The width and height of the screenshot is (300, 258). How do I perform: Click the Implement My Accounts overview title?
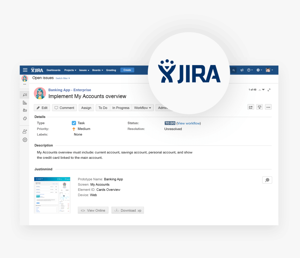87,96
